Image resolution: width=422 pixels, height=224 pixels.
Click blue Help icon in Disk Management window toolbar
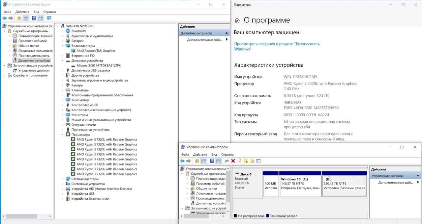click(x=212, y=161)
